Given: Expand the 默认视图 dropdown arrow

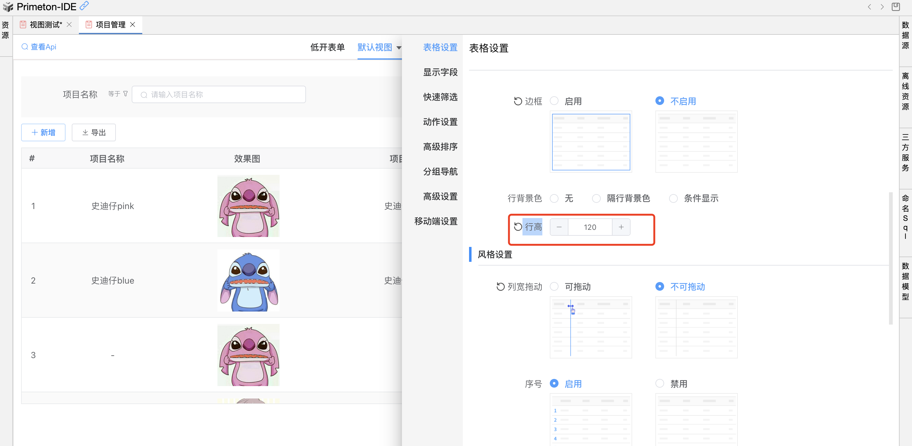Looking at the screenshot, I should pyautogui.click(x=399, y=48).
